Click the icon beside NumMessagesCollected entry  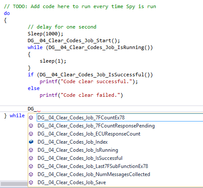tap(31, 174)
